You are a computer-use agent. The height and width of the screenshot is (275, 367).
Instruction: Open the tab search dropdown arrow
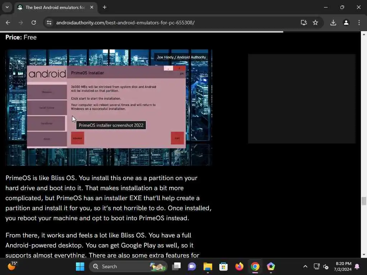(x=7, y=7)
